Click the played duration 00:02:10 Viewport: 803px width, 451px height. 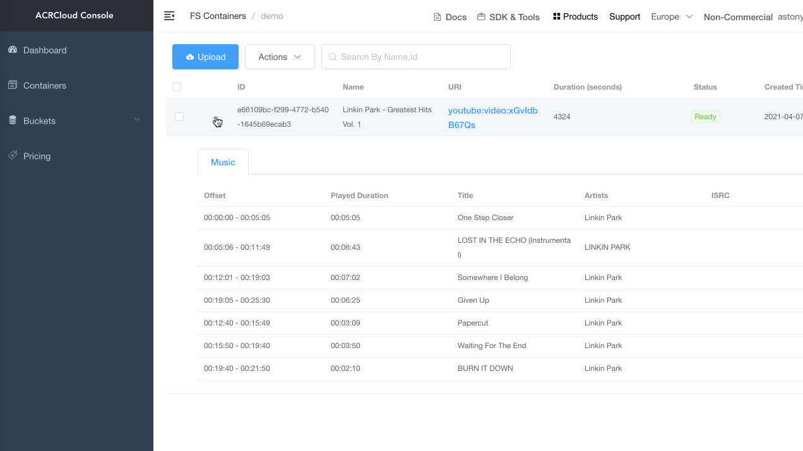[345, 368]
